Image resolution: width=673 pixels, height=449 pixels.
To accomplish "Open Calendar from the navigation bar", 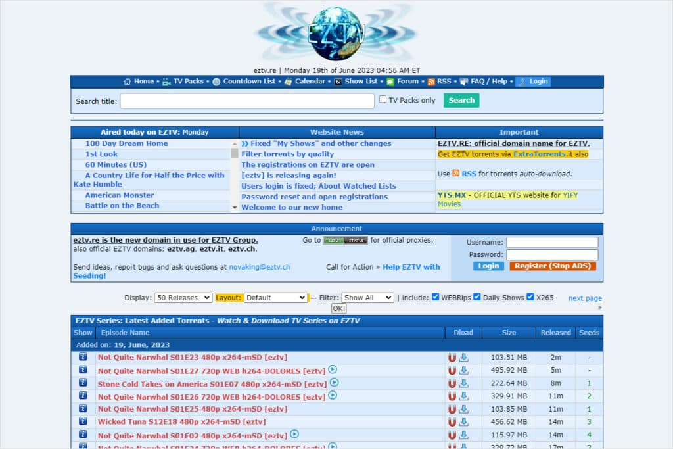I will (x=310, y=82).
